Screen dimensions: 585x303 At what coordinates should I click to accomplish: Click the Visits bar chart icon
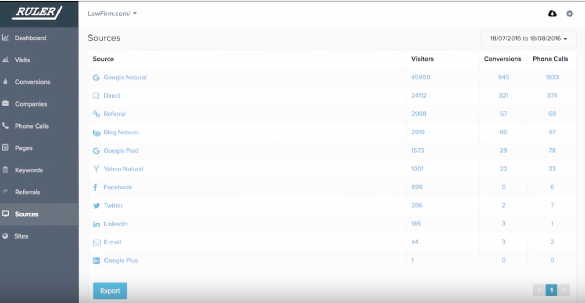[5, 60]
